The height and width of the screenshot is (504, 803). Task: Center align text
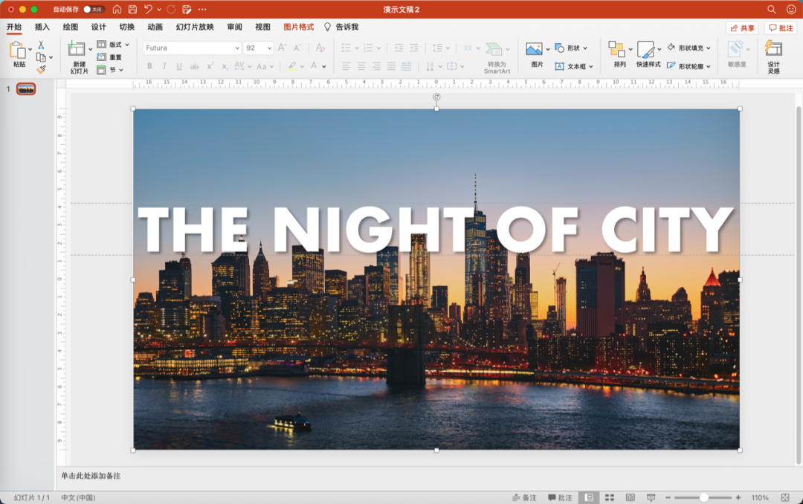(361, 66)
